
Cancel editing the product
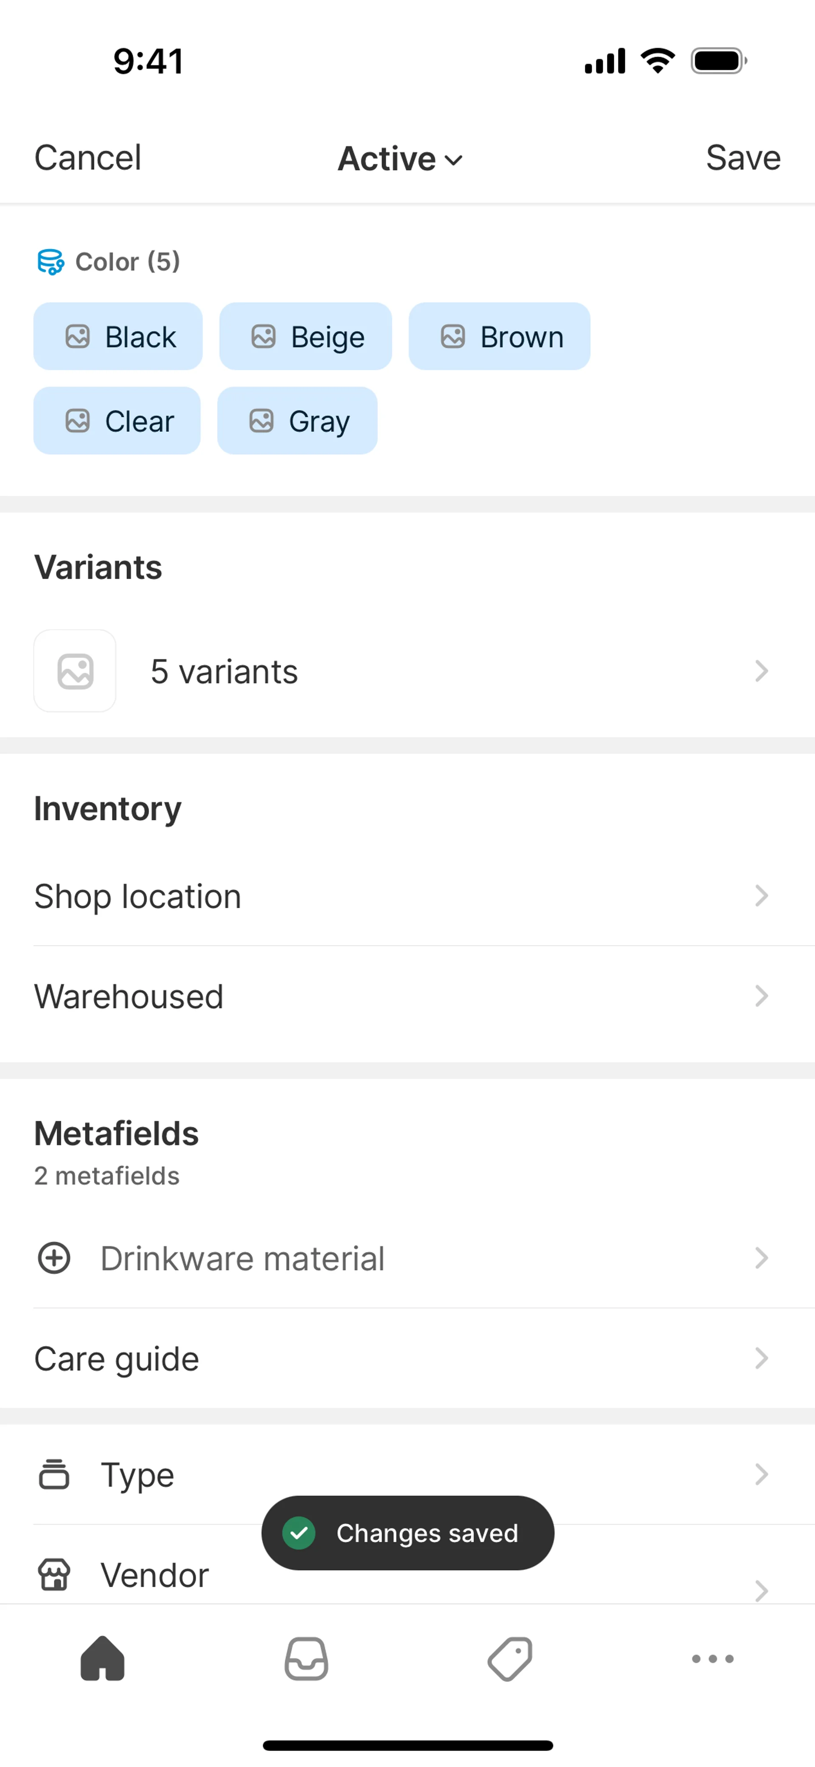tap(88, 158)
